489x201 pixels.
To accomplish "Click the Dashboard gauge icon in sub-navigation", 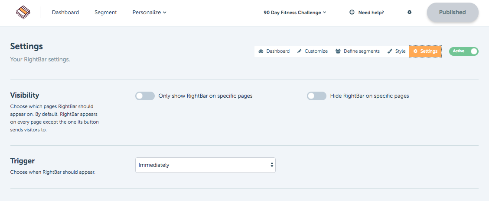I will pos(261,51).
